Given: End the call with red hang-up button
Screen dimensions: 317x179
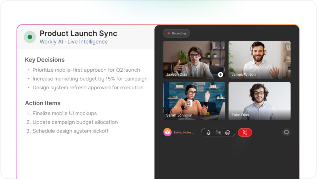Looking at the screenshot, I should 245,132.
